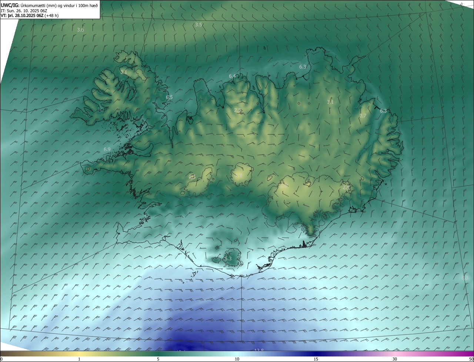The image size is (474, 362).
Task: Select the 10 mm legend tick
Action: 237,359
